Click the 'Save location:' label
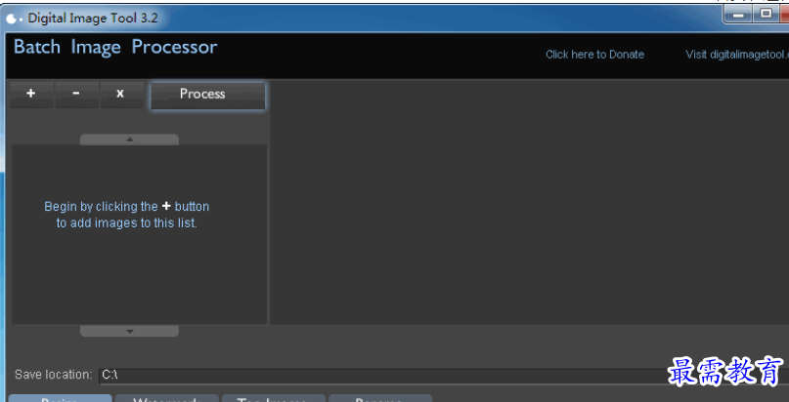 tap(54, 375)
